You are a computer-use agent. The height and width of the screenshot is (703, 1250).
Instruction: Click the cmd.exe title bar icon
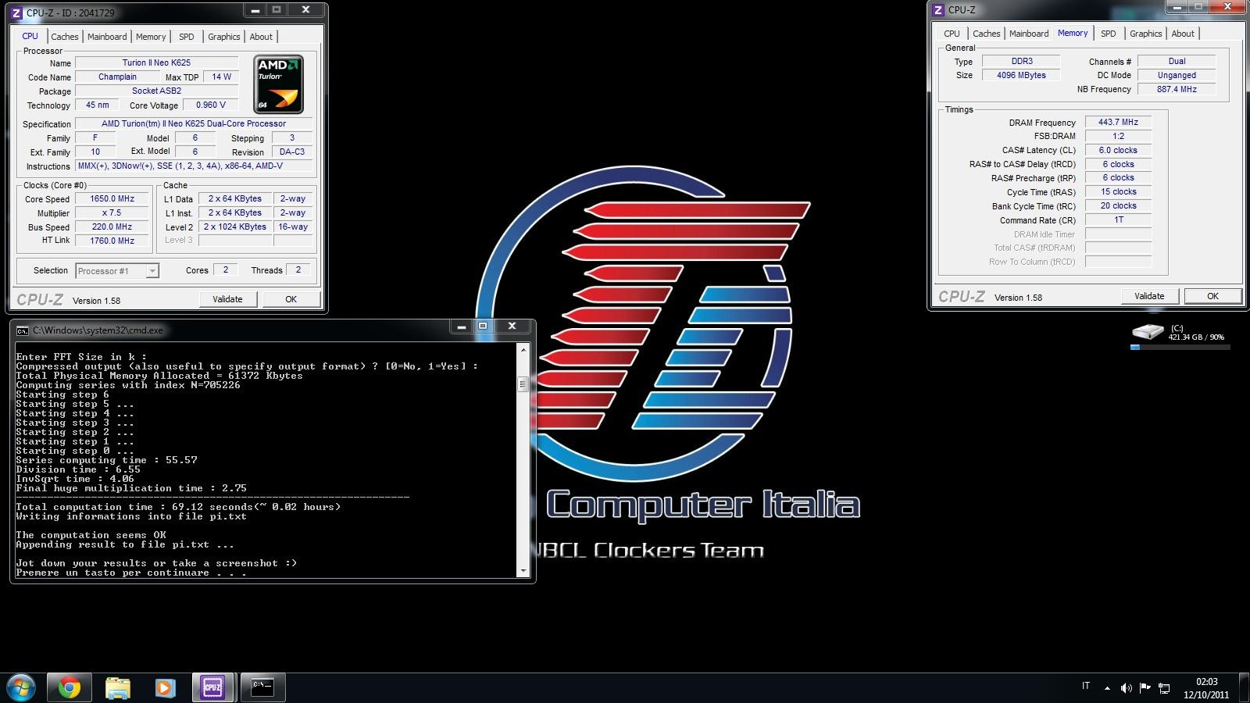[x=23, y=330]
